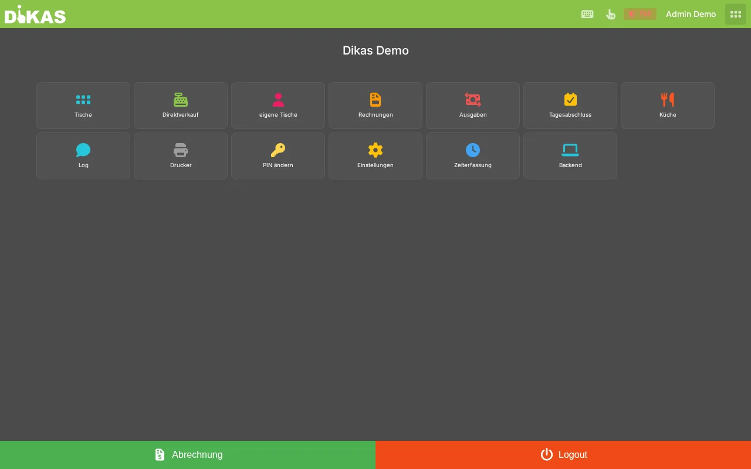Open the Drucker tile

[x=181, y=156]
